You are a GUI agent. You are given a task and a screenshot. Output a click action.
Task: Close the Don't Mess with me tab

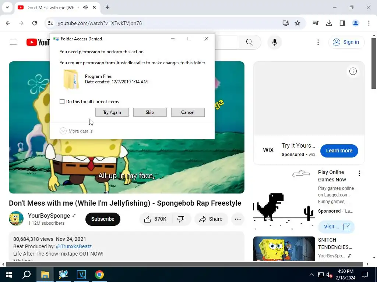click(94, 7)
